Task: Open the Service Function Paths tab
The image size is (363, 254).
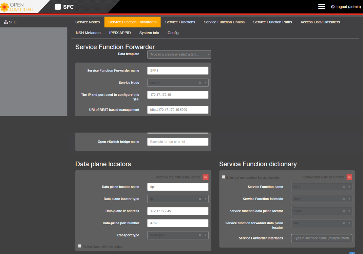Action: (x=272, y=22)
